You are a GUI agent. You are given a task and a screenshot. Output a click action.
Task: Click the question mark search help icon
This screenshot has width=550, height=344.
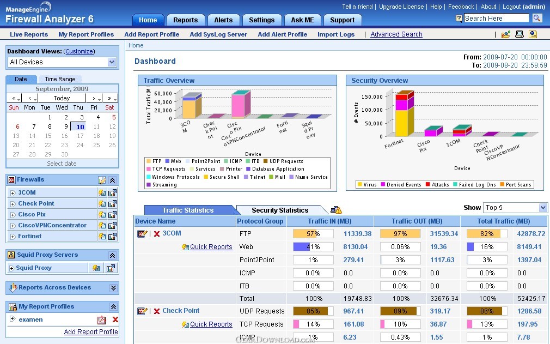pyautogui.click(x=459, y=19)
